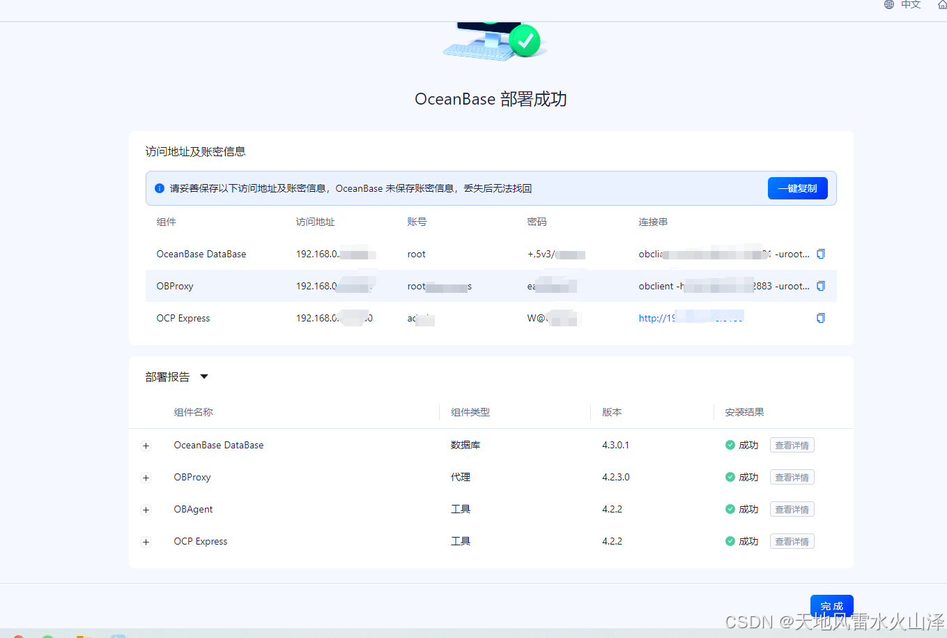The image size is (947, 638).
Task: Click the 访问地址及账密信息 section title
Action: point(195,151)
